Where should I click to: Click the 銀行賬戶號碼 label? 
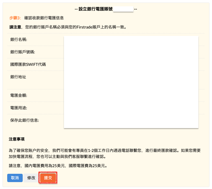click(x=22, y=52)
